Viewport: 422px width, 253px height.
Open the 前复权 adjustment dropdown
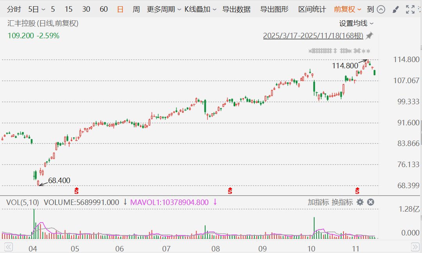tap(347, 9)
